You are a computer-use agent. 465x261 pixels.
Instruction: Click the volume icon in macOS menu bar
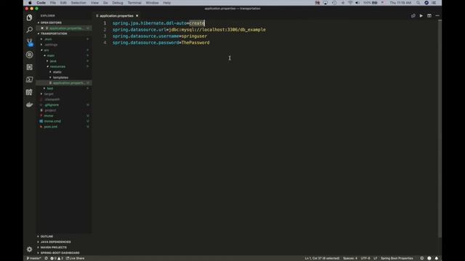point(357,3)
